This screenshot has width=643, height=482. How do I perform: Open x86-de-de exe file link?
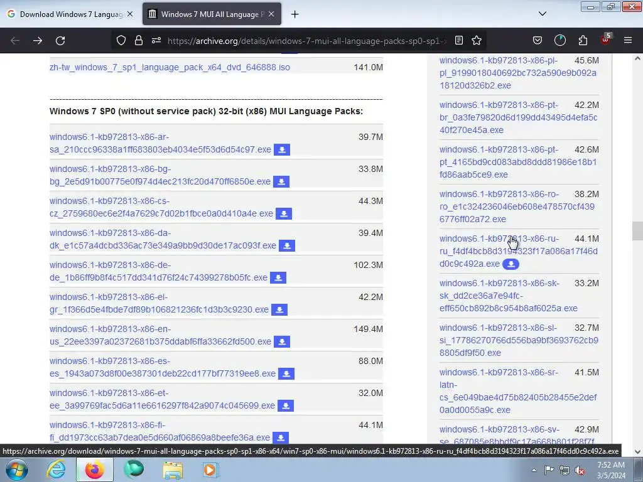tap(158, 271)
